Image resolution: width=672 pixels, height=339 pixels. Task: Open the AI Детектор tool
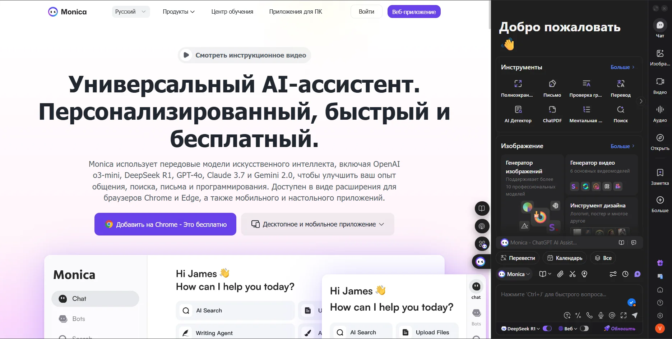coord(518,114)
